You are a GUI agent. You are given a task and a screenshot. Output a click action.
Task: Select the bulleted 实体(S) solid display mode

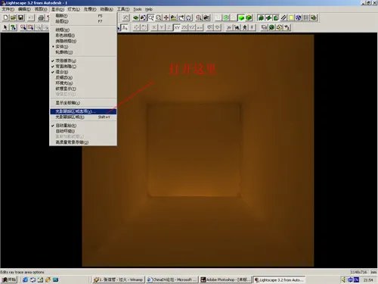coord(83,47)
